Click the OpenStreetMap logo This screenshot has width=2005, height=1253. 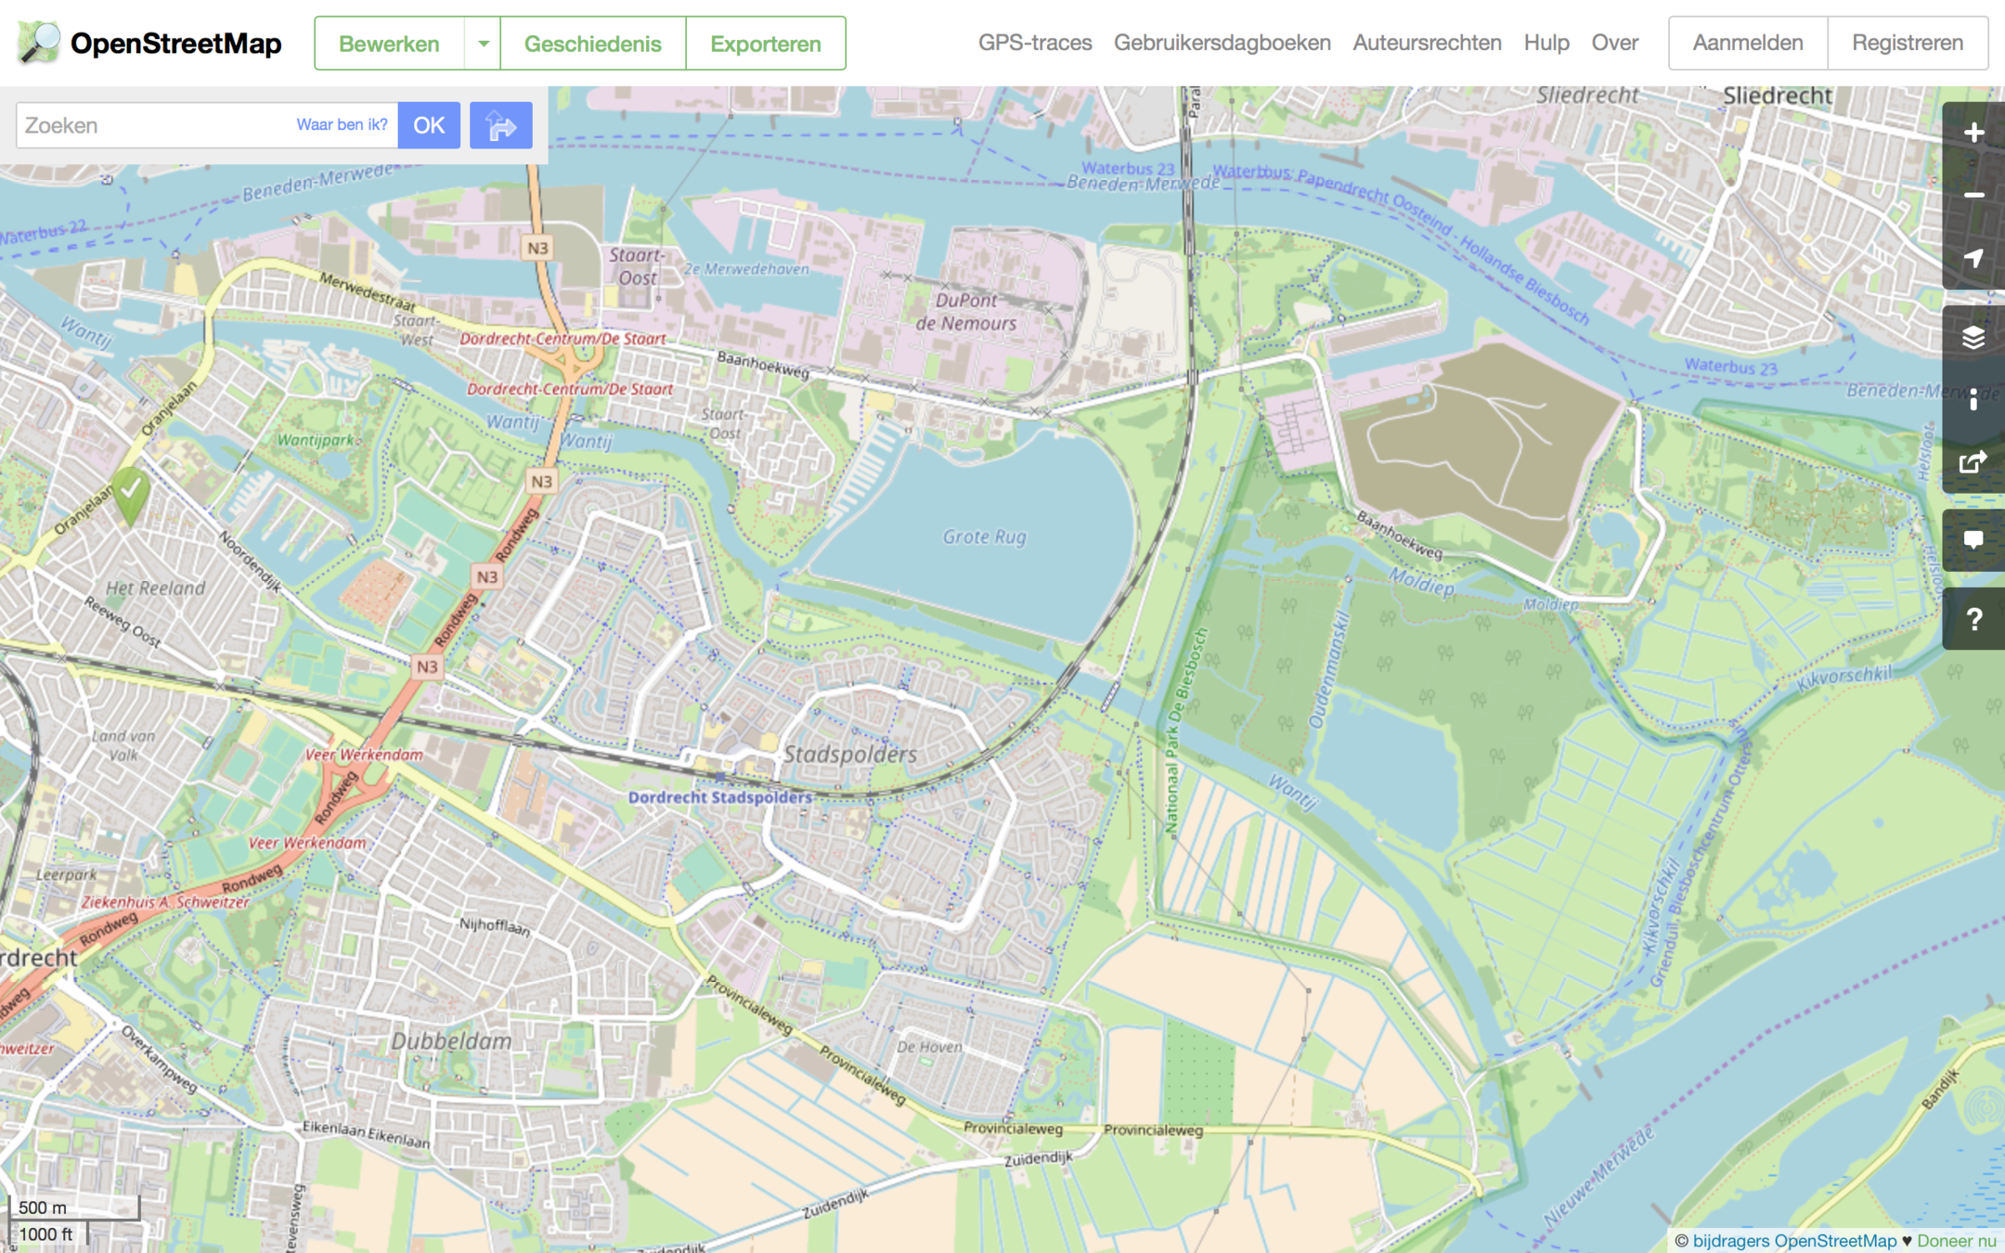click(149, 43)
